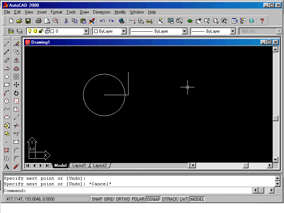The image size is (284, 213).
Task: Click in the Command prompt line
Action: (x=128, y=191)
